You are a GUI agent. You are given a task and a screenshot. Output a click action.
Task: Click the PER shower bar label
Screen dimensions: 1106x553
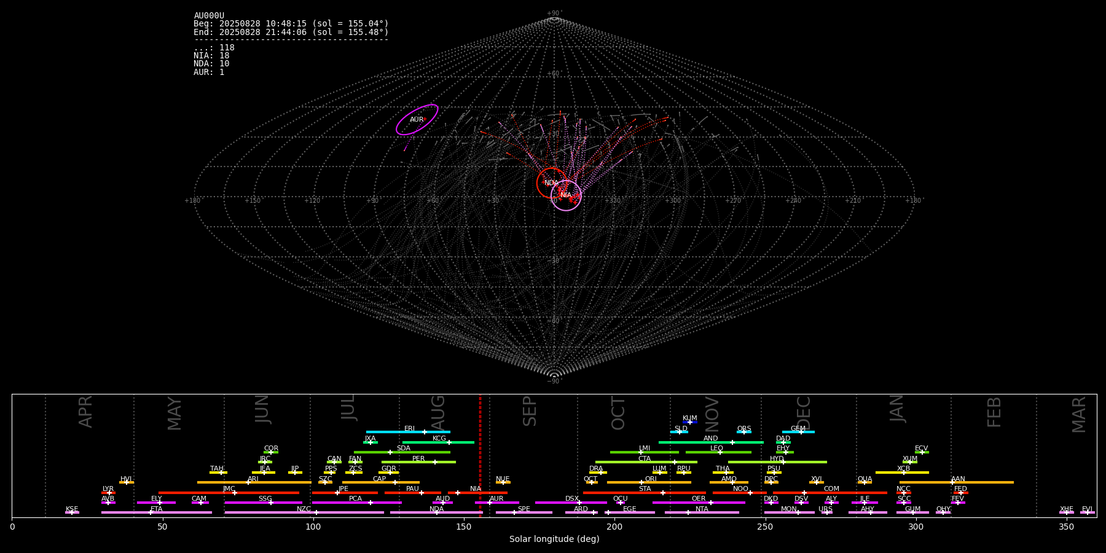[x=418, y=458]
